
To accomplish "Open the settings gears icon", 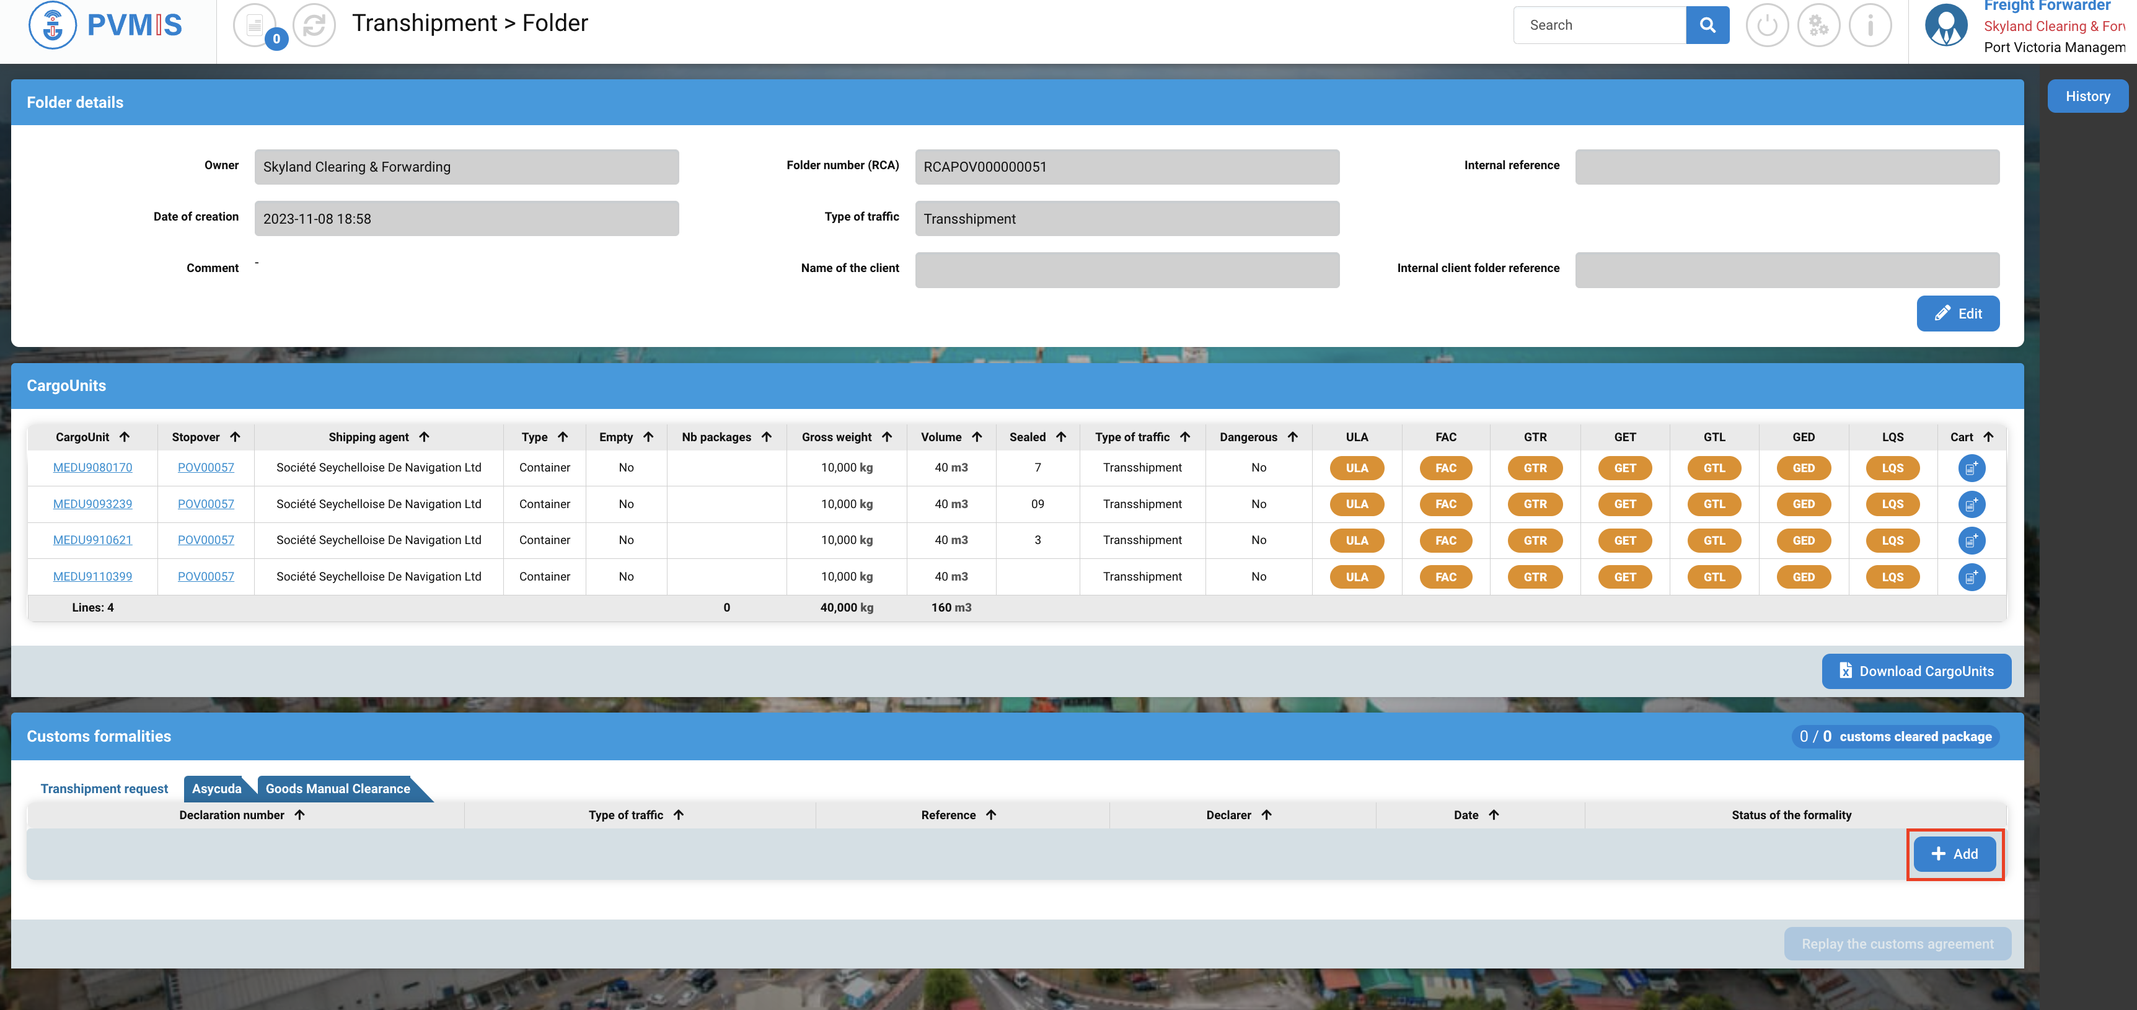I will point(1818,25).
